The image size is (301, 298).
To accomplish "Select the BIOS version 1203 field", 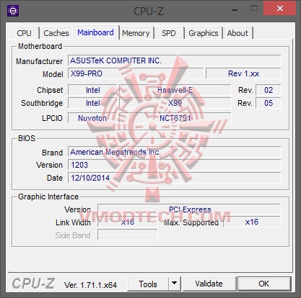I will click(x=175, y=165).
